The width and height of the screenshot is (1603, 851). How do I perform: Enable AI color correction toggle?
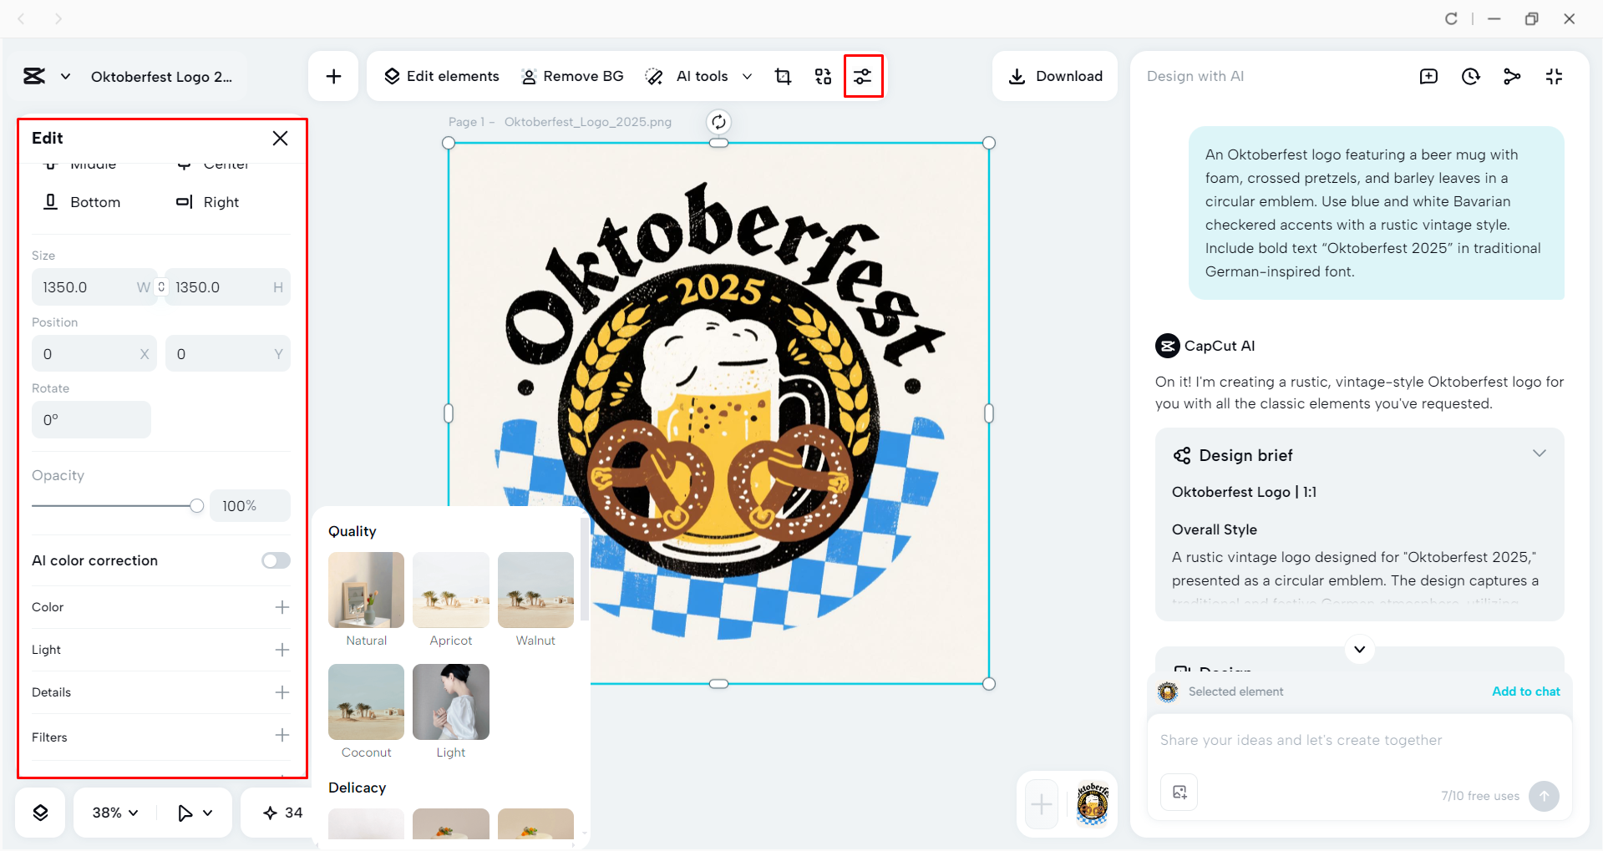(276, 560)
